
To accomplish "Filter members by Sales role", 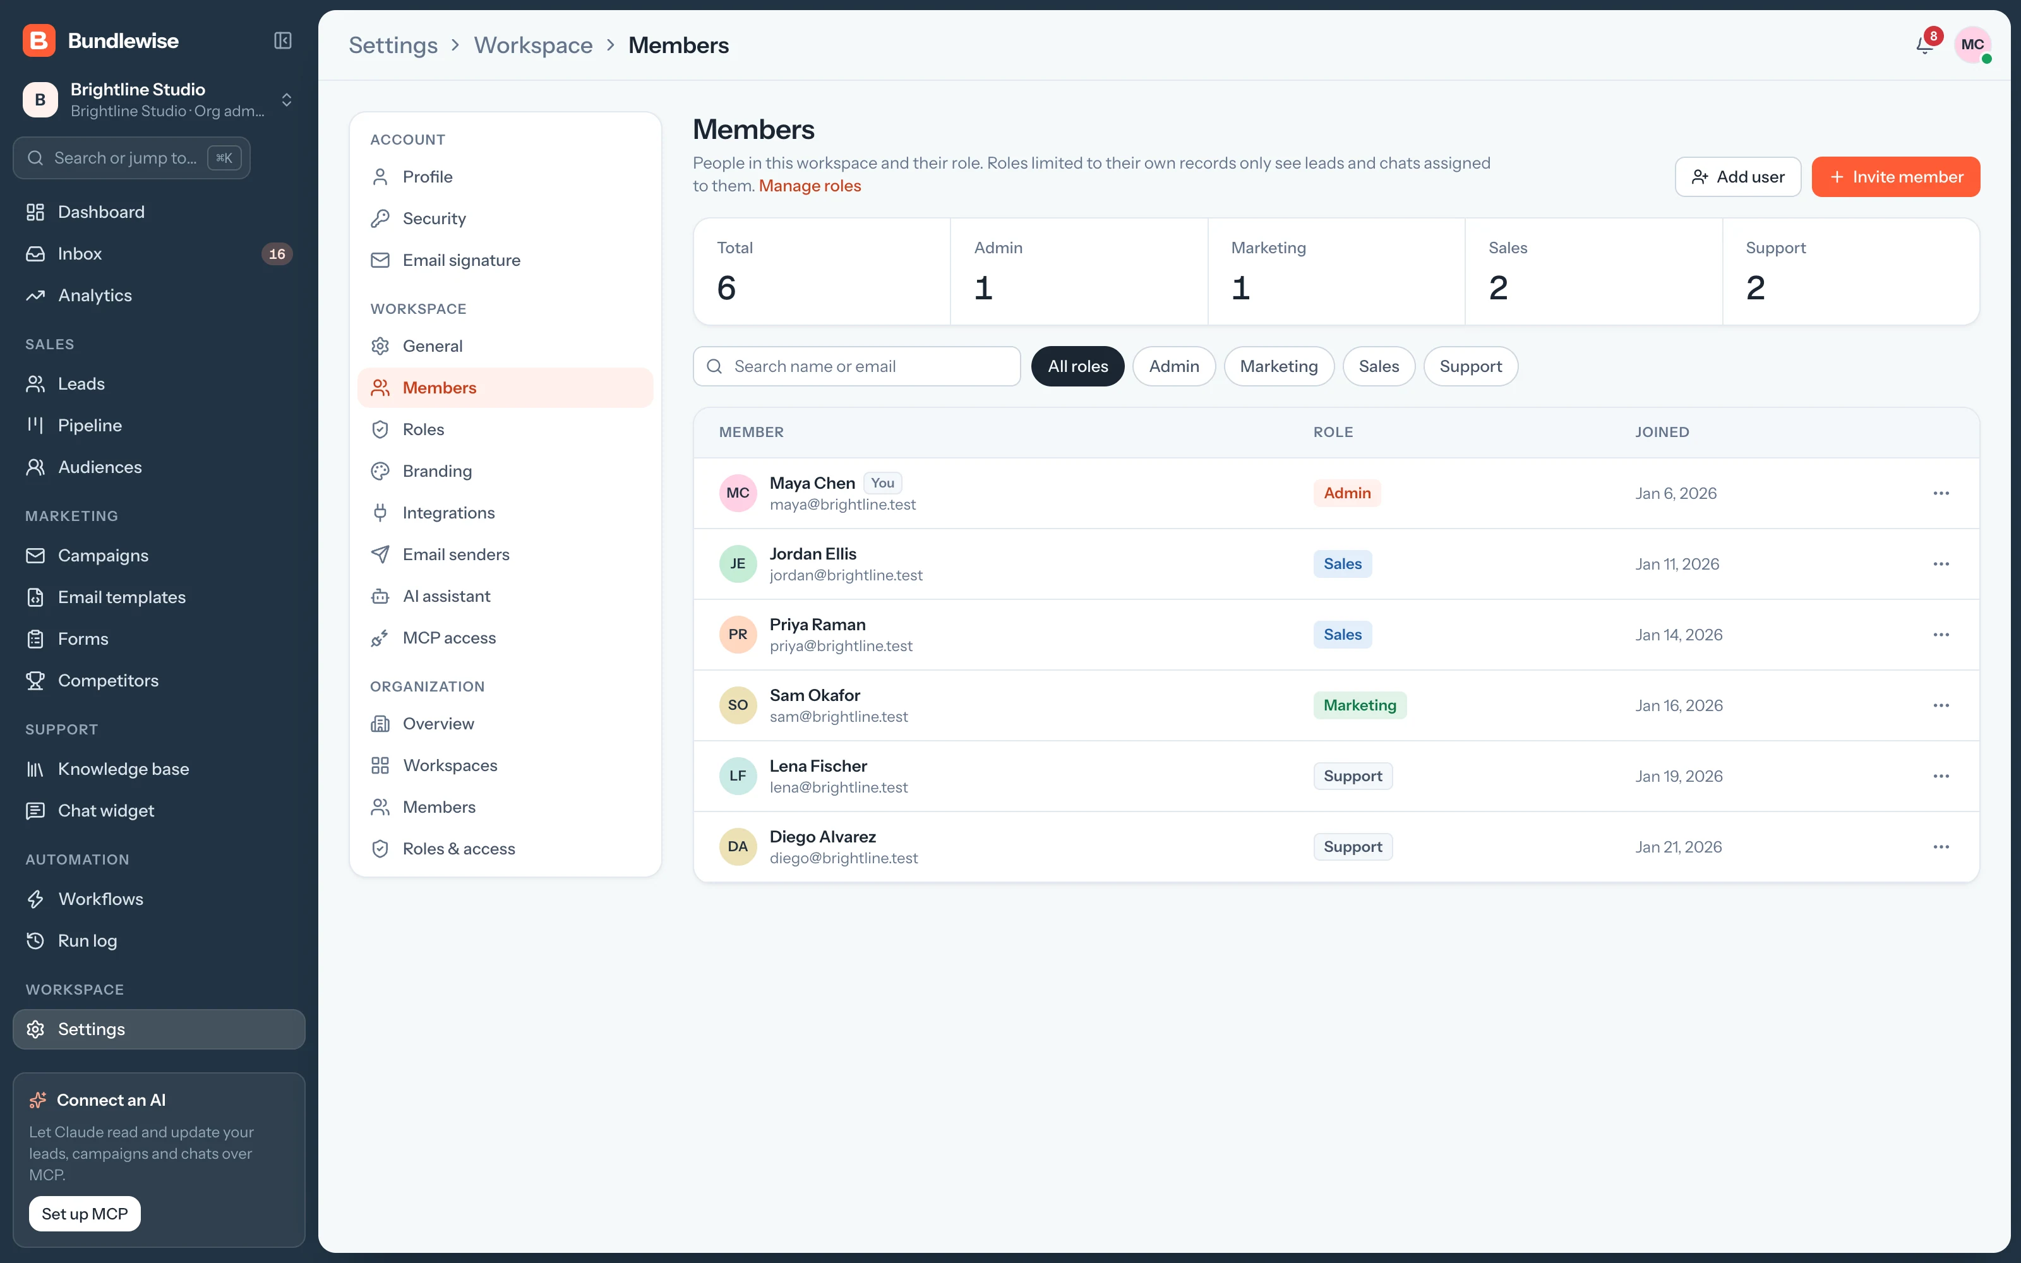I will click(x=1378, y=367).
